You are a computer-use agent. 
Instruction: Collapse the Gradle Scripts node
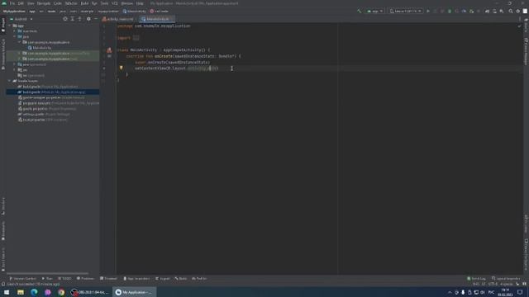click(10, 81)
